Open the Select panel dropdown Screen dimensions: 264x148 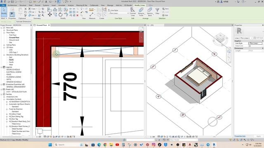point(4,18)
